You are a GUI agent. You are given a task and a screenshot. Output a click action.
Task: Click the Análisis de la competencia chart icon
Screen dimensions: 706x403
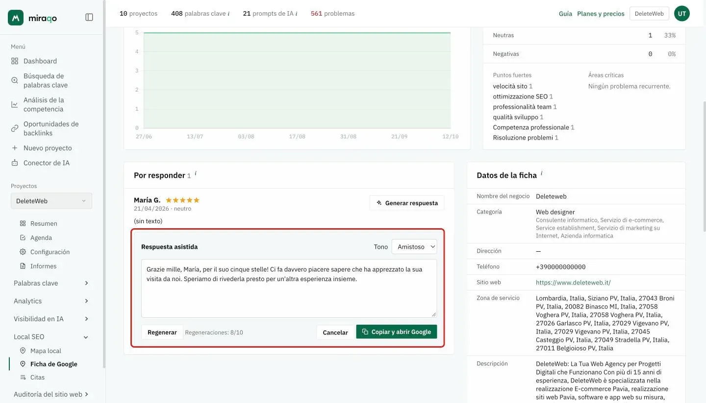click(x=15, y=104)
